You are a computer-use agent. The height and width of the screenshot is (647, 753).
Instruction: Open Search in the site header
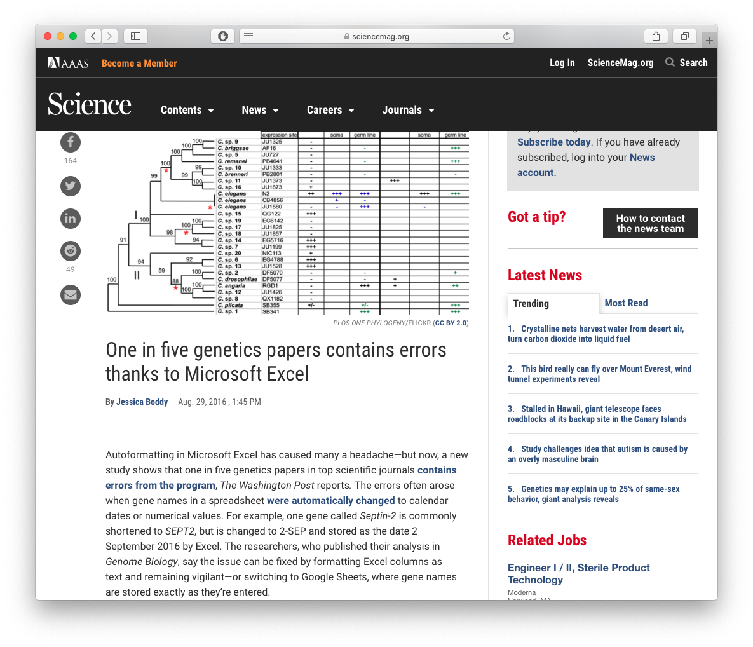686,62
